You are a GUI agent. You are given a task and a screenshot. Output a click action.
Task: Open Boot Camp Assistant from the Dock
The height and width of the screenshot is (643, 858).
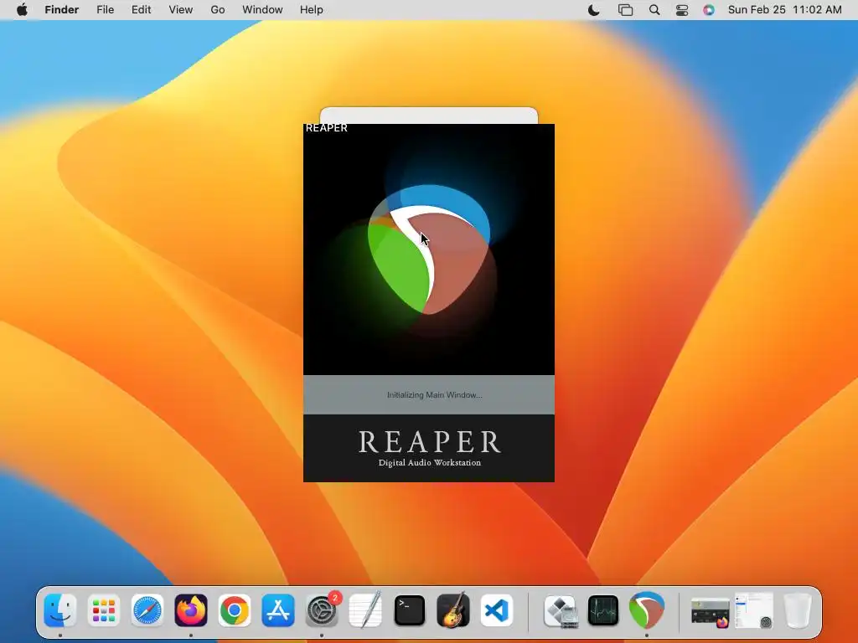pyautogui.click(x=561, y=610)
